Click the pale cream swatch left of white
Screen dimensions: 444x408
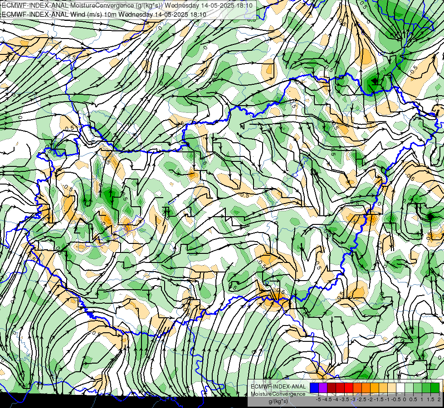coord(392,388)
